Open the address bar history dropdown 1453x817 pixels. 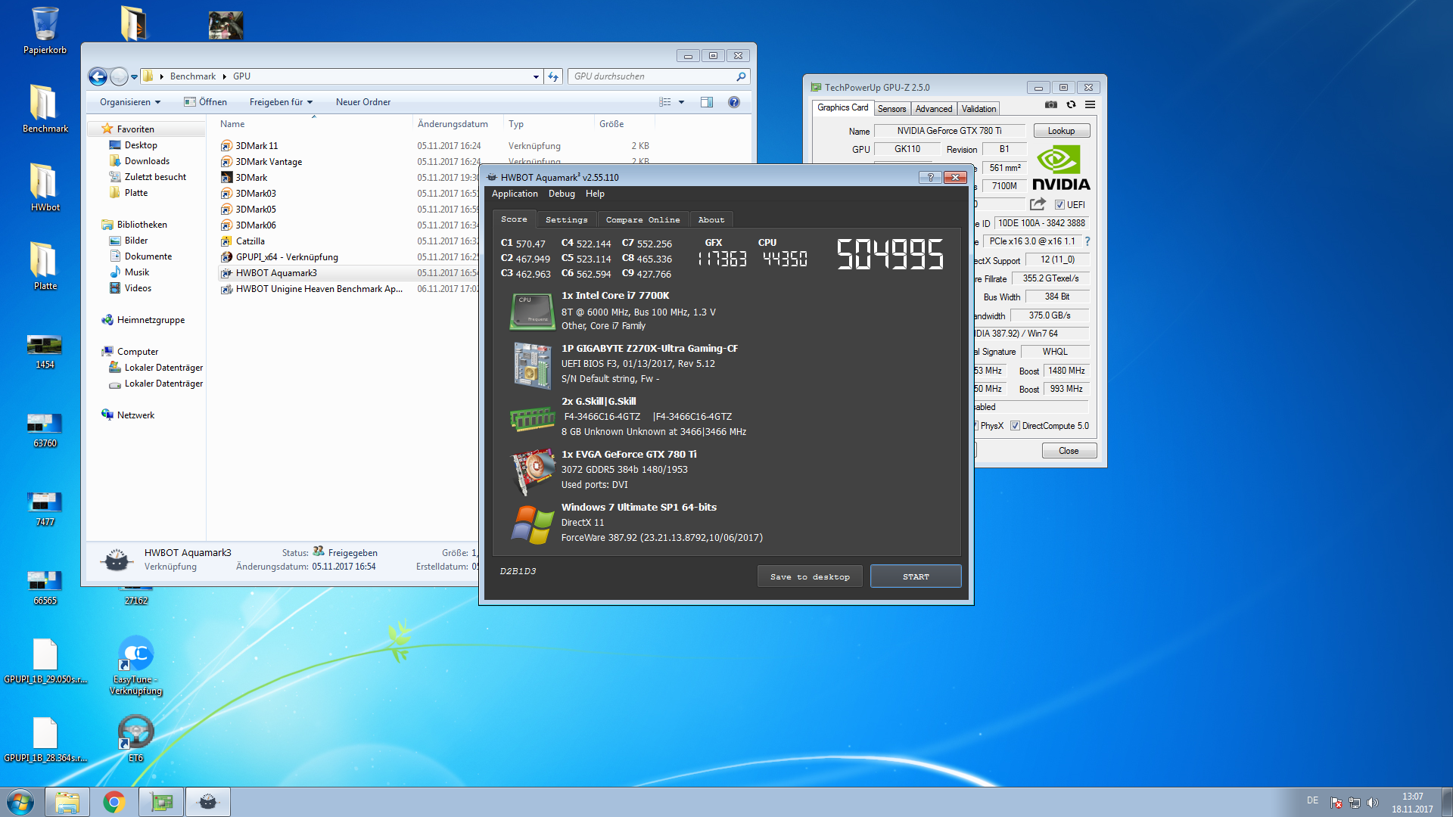coord(536,76)
